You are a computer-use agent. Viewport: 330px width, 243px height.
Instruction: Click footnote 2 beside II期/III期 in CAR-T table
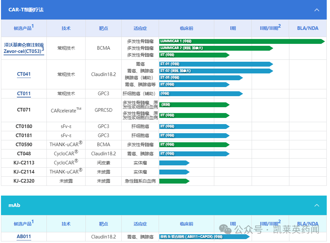279,26
